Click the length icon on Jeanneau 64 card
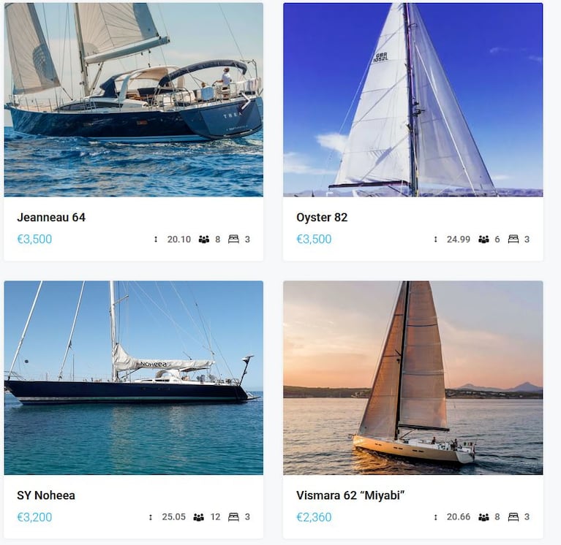The width and height of the screenshot is (561, 545). pos(156,239)
